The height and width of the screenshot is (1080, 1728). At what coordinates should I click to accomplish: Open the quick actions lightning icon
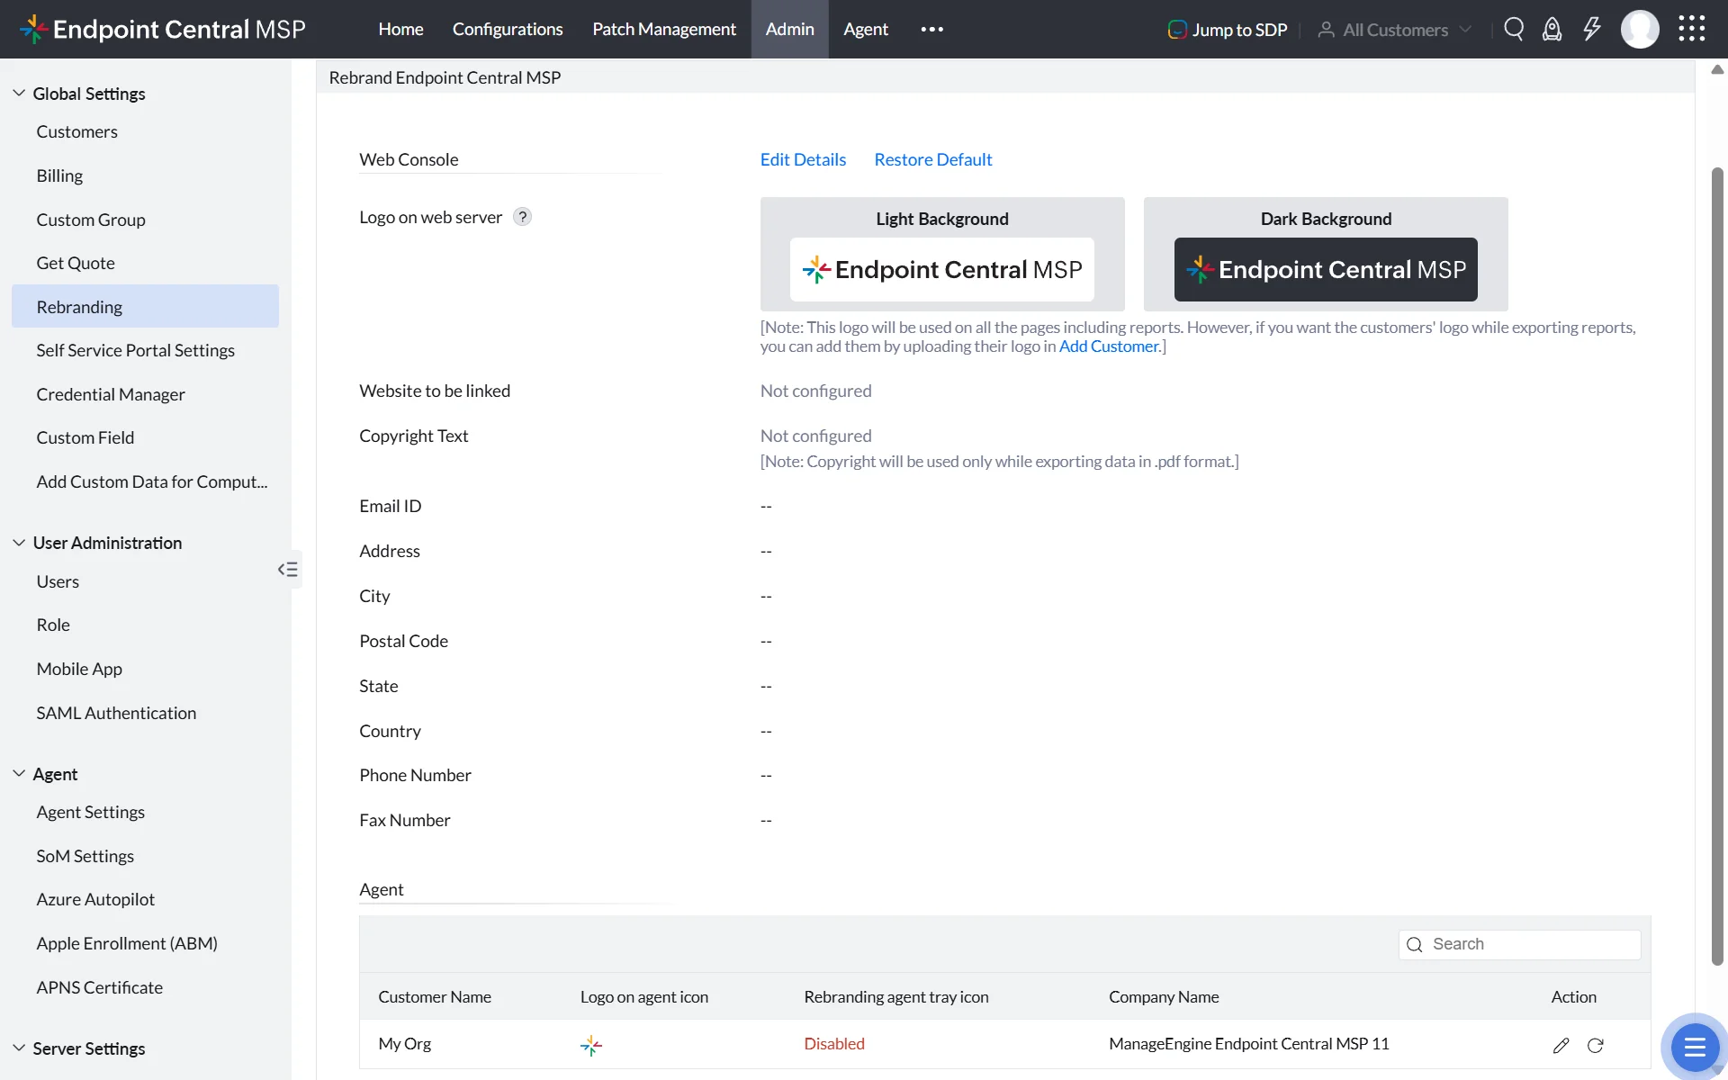[1592, 29]
